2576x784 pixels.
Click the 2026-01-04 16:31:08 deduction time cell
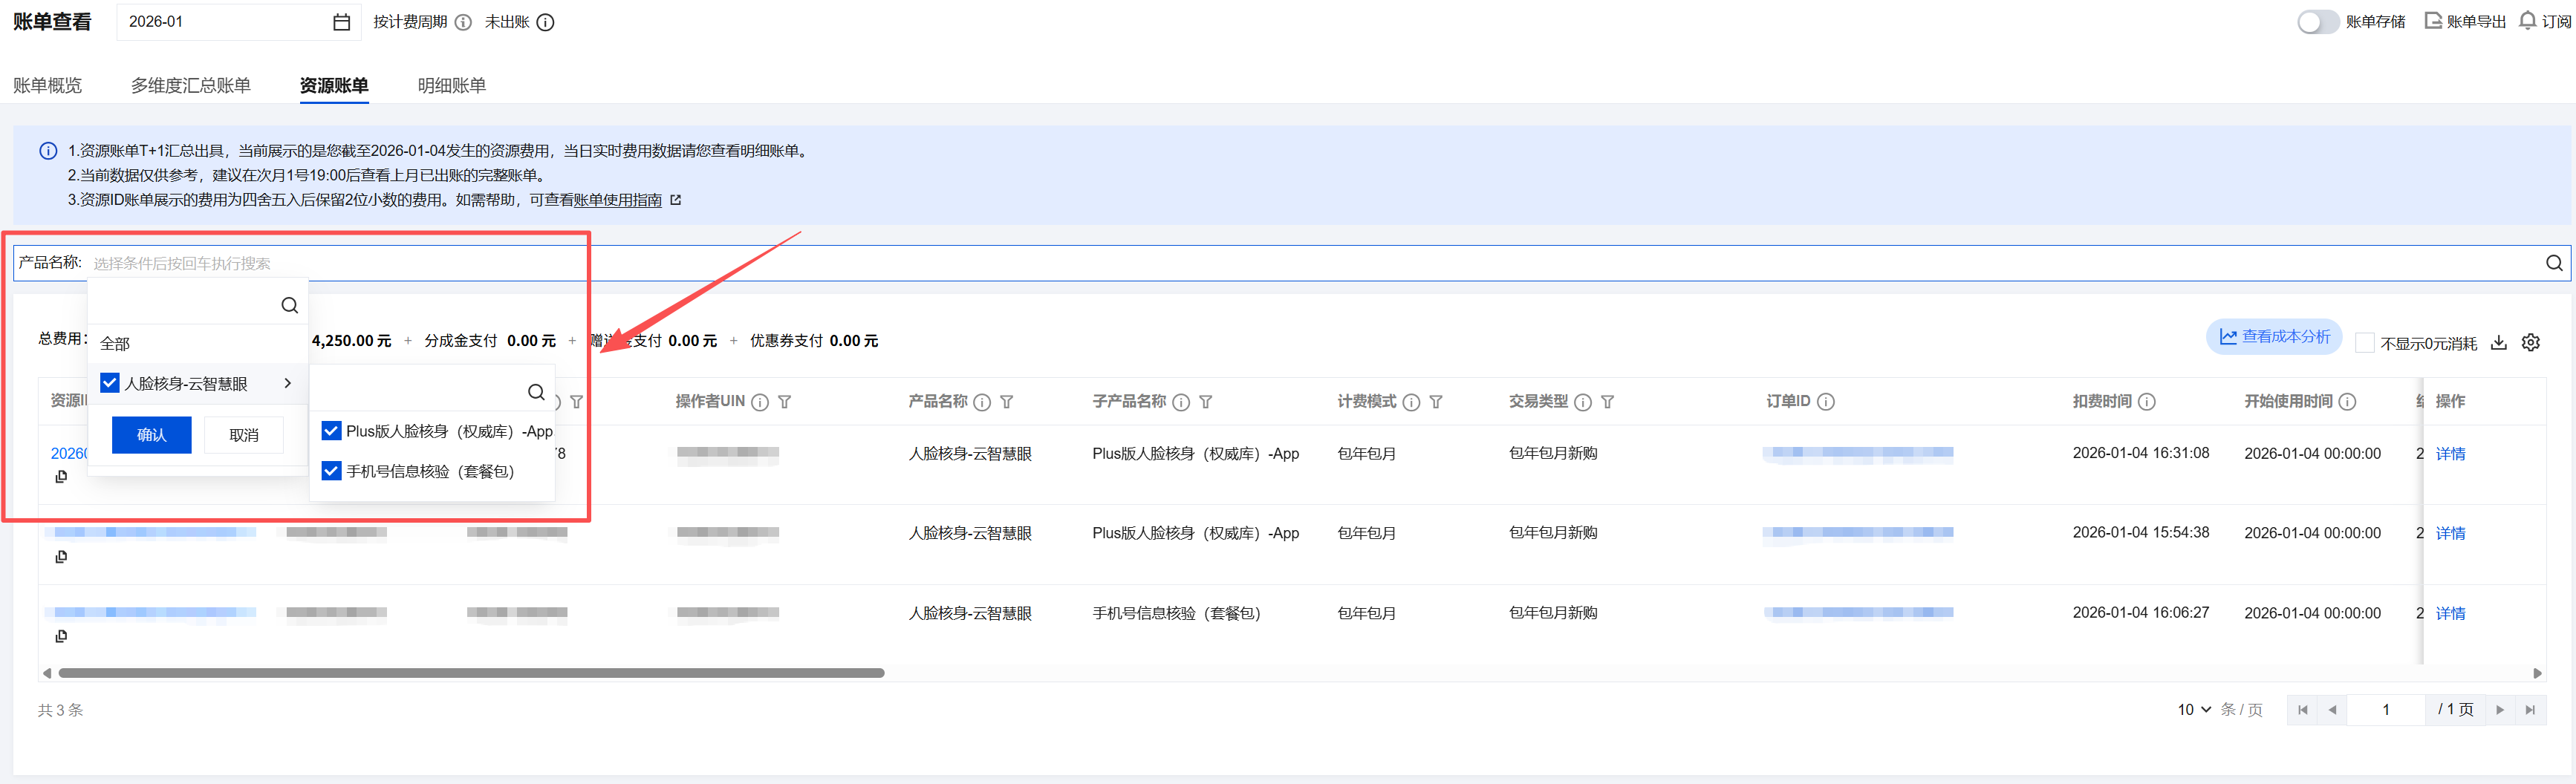2141,453
